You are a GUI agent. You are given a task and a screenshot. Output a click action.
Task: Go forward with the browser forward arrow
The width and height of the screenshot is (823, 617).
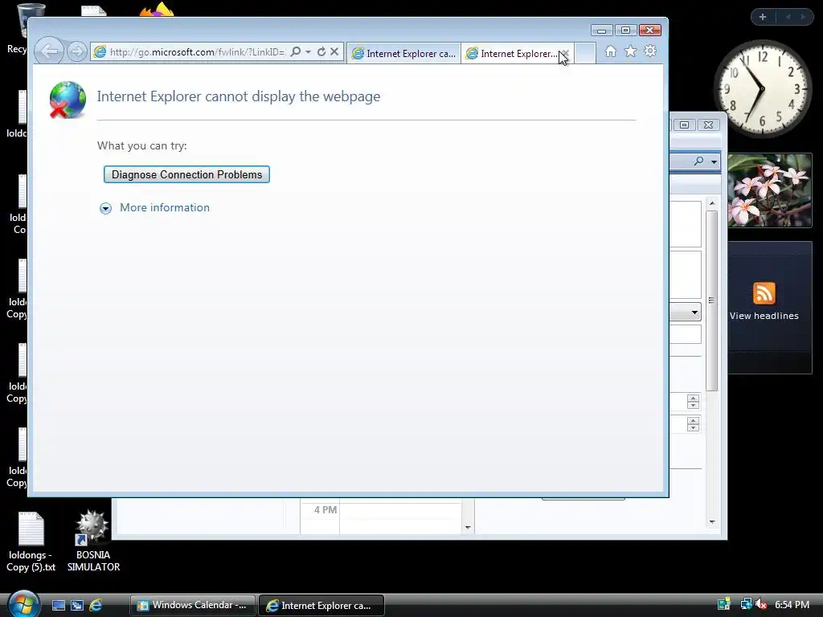coord(76,52)
